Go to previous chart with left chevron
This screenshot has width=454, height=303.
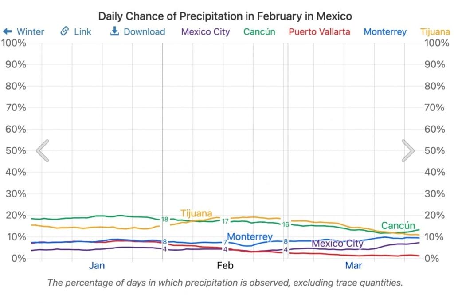coord(43,151)
